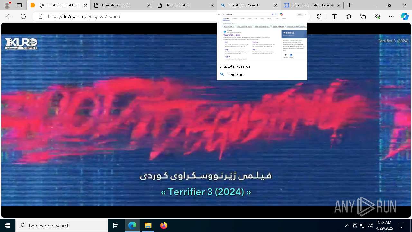This screenshot has width=412, height=232.
Task: Open the notification center icon
Action: [401, 226]
